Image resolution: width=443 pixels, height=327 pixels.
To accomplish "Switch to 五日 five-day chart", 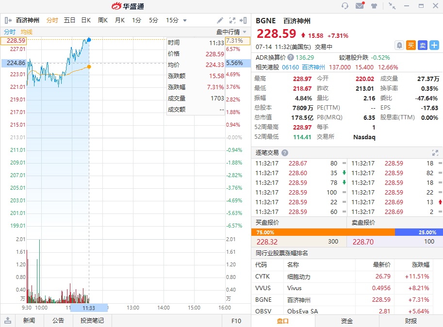I will [x=69, y=20].
